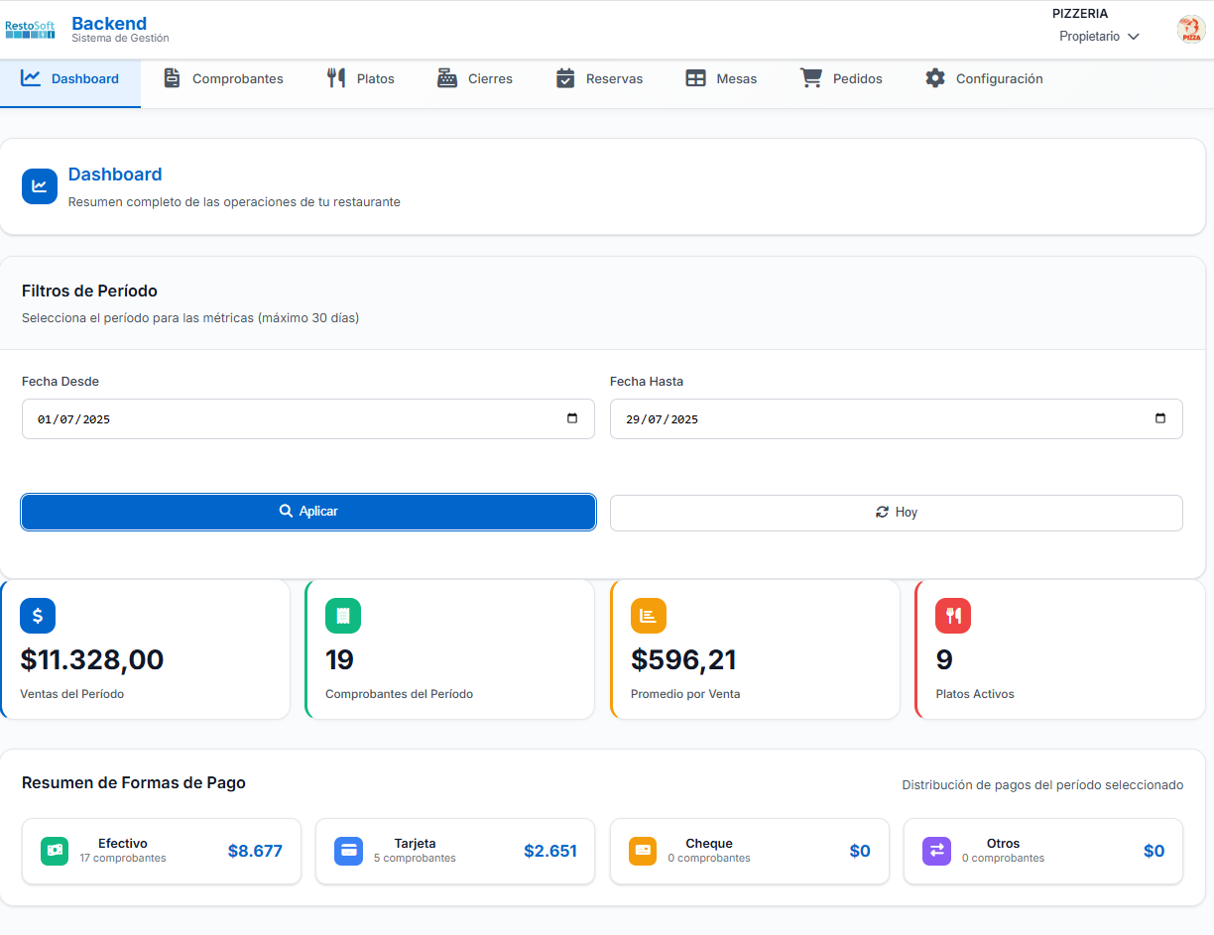Click the Fecha Desde date field

(308, 418)
